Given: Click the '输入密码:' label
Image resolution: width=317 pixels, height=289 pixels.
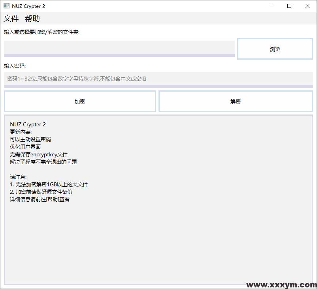Looking at the screenshot, I should (x=15, y=66).
